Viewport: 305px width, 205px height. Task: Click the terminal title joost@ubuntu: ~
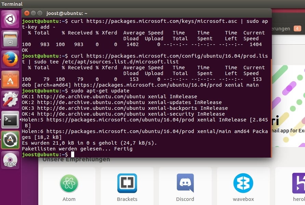tap(67, 13)
